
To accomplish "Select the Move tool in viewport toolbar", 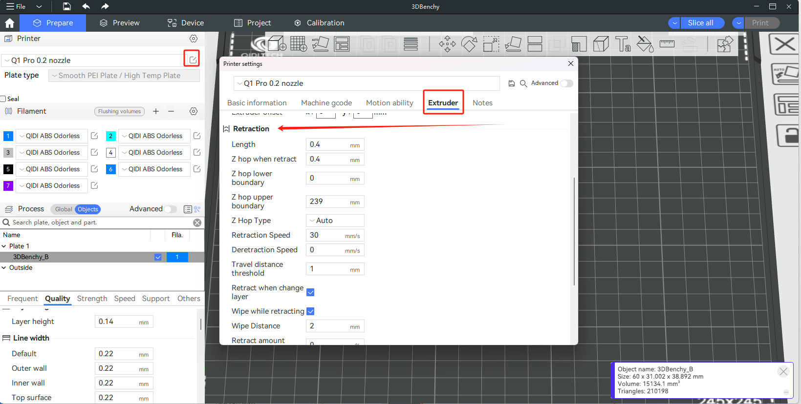I will (447, 44).
